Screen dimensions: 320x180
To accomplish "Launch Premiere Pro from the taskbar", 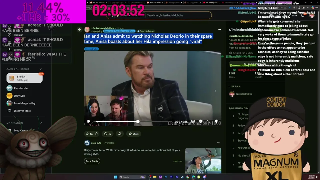I will 171,177.
